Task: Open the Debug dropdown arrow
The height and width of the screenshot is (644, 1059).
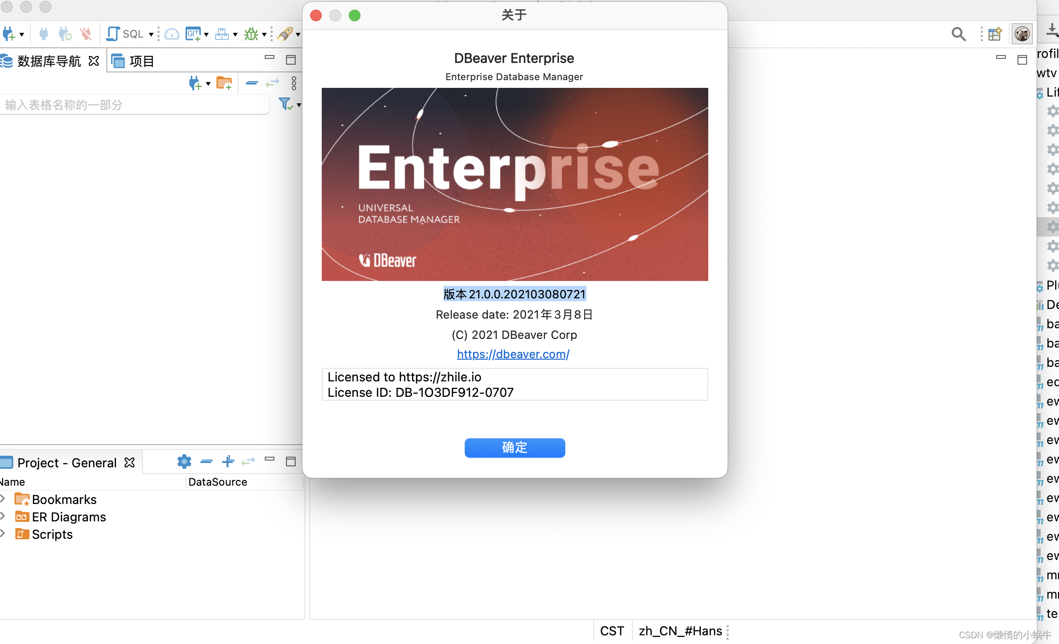Action: (264, 35)
